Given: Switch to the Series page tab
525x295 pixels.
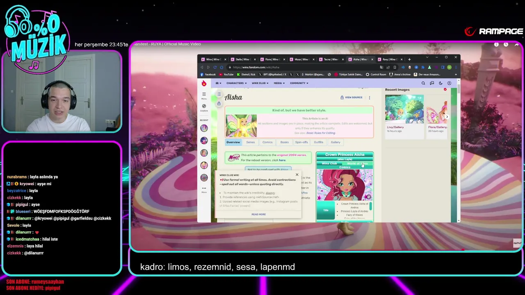Looking at the screenshot, I should point(250,142).
